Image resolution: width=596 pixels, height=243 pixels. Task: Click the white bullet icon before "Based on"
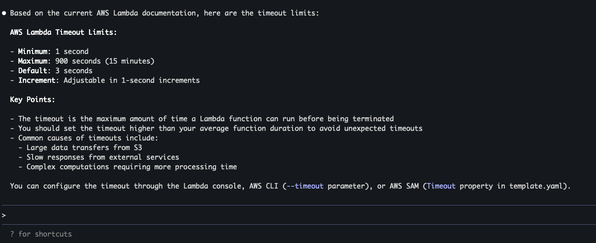4,13
